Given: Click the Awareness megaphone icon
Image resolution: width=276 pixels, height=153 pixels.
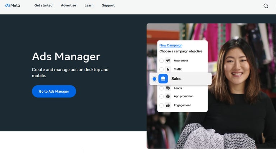Looking at the screenshot, I should 168,60.
